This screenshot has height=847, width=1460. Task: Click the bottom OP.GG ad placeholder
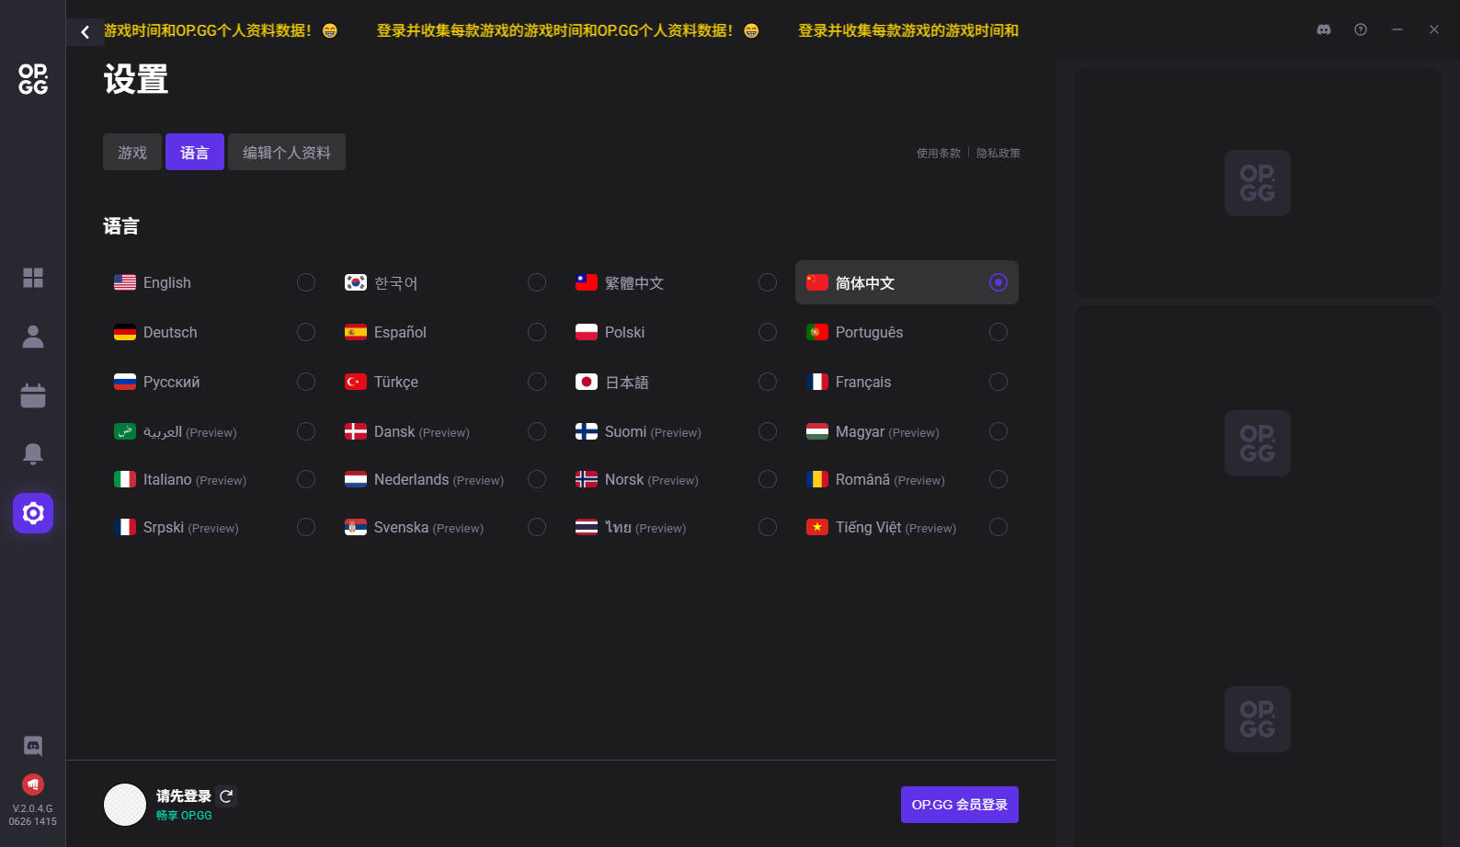[1258, 719]
